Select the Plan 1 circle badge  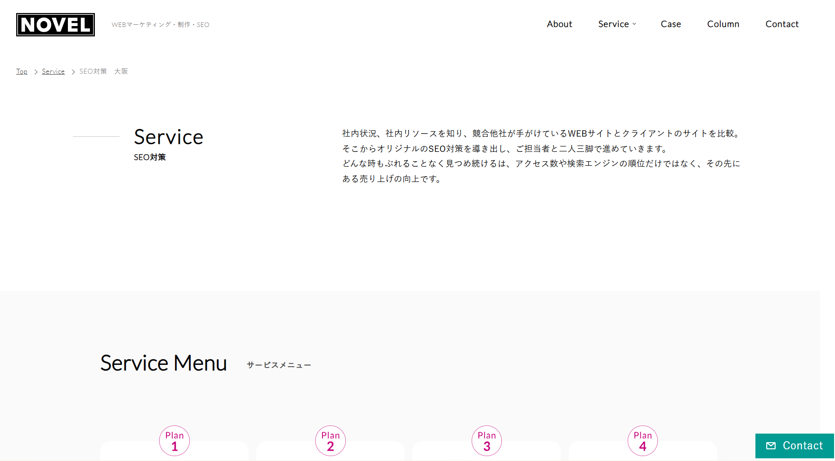[x=174, y=441]
